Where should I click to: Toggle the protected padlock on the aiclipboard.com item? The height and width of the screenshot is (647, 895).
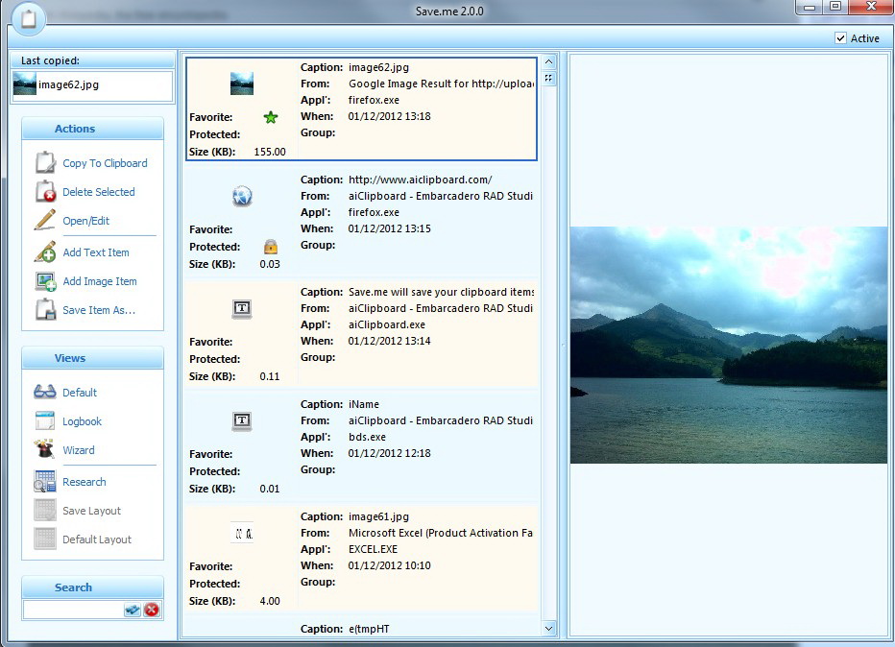pyautogui.click(x=270, y=247)
